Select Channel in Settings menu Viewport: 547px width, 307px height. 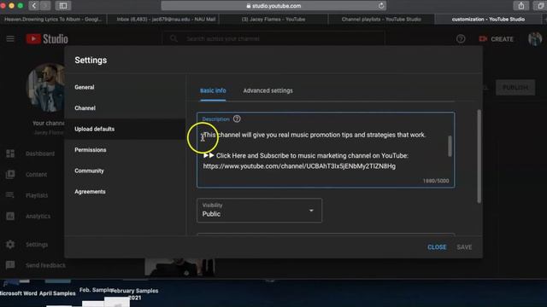tap(85, 108)
